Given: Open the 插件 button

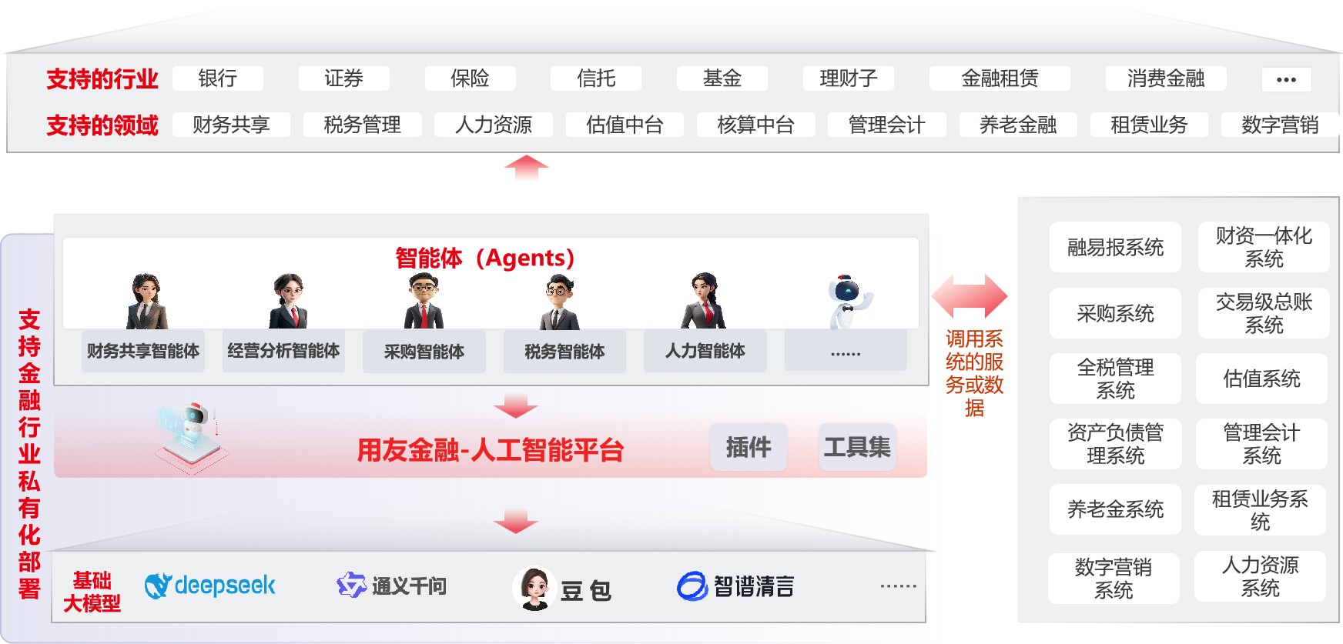Looking at the screenshot, I should click(x=749, y=447).
